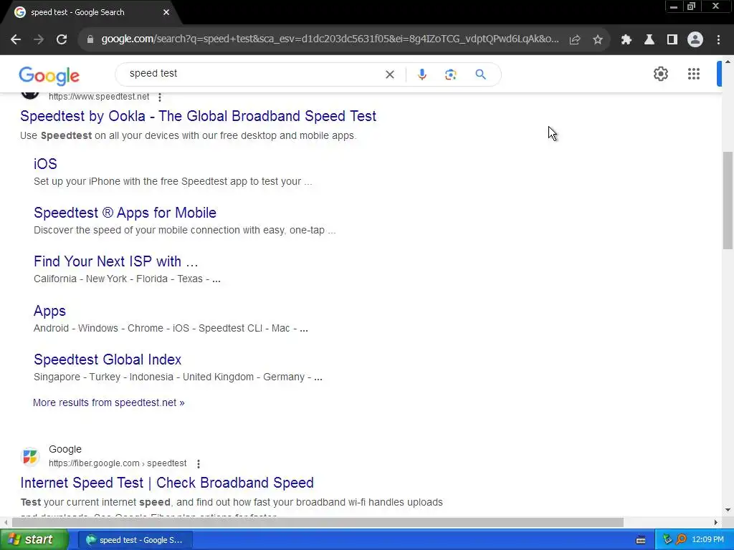Open Chrome's three-dot menu
Viewport: 734px width, 550px height.
point(718,39)
